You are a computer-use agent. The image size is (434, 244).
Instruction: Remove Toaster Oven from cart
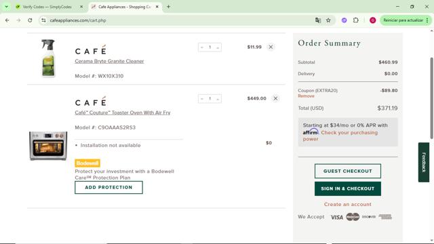tap(275, 98)
